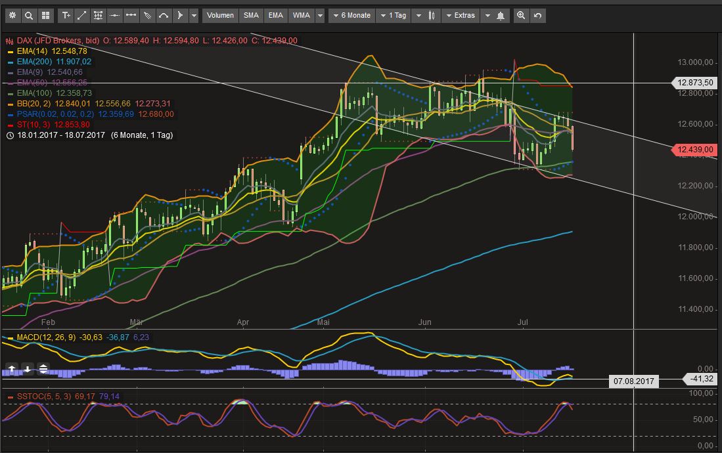The height and width of the screenshot is (453, 722).
Task: Add the WMA indicator
Action: pyautogui.click(x=301, y=15)
